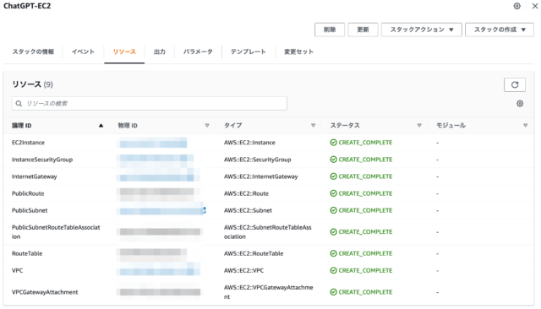Click the InternetGateway logical ID
Viewport: 541px width, 309px height.
coord(34,176)
